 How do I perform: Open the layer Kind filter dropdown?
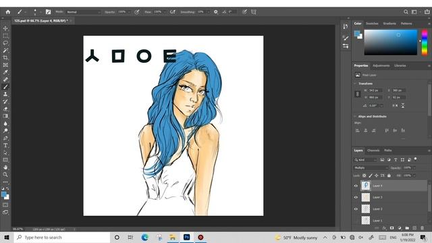pyautogui.click(x=365, y=160)
